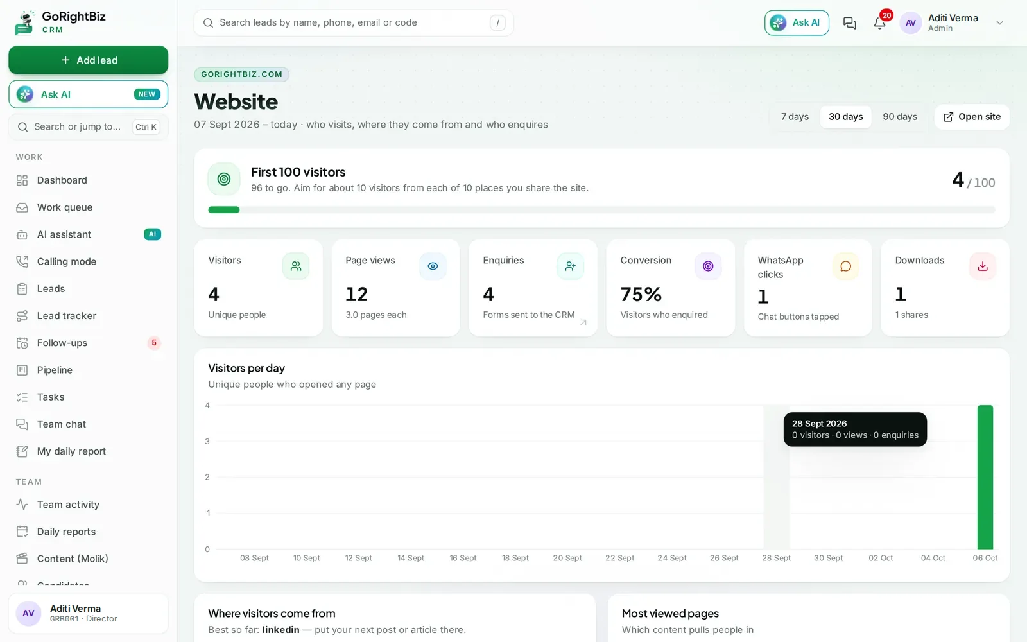Image resolution: width=1027 pixels, height=642 pixels.
Task: Click the Where visitors come from heading
Action: coord(272,613)
